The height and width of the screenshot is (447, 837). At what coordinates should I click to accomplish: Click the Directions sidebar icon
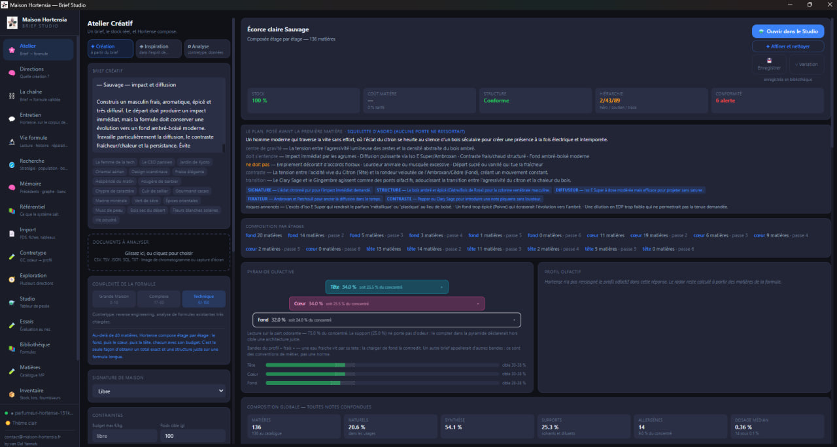(12, 73)
